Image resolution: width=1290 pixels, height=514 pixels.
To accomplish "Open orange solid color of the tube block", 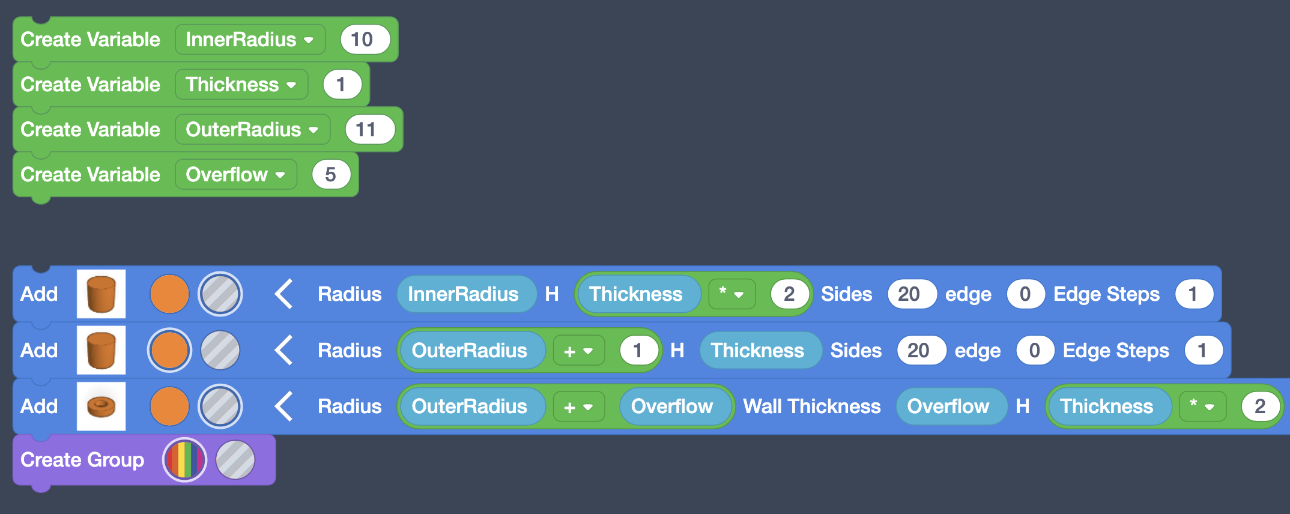I will 169,407.
